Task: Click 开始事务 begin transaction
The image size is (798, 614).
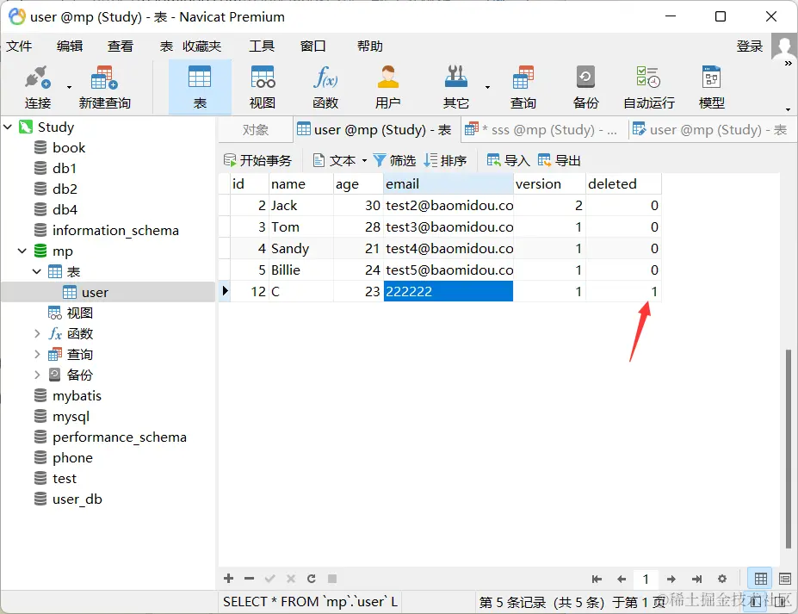Action: coord(257,160)
